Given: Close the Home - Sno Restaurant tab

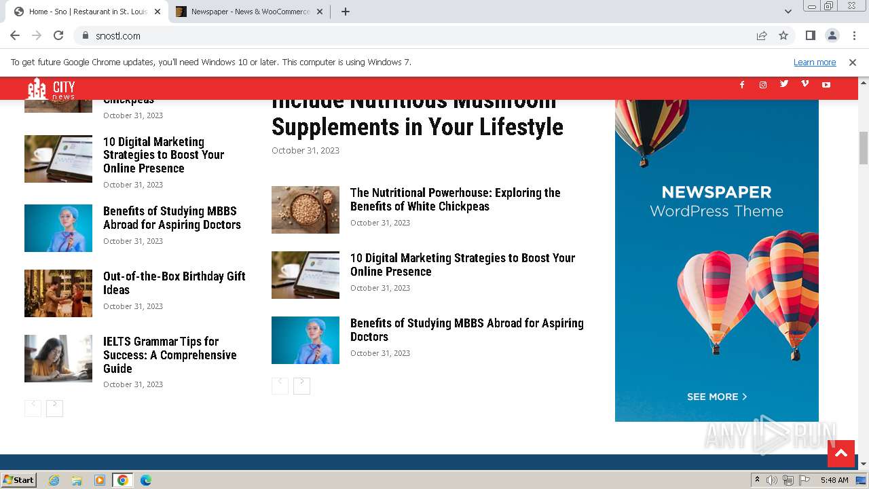Looking at the screenshot, I should [157, 12].
